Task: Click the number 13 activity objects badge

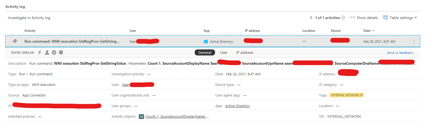Action: point(141,117)
